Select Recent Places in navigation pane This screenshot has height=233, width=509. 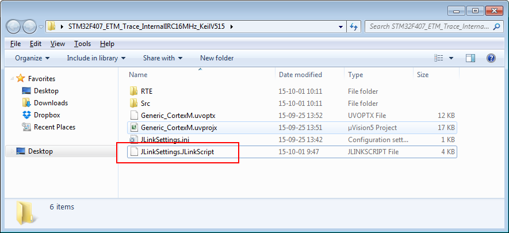click(55, 127)
